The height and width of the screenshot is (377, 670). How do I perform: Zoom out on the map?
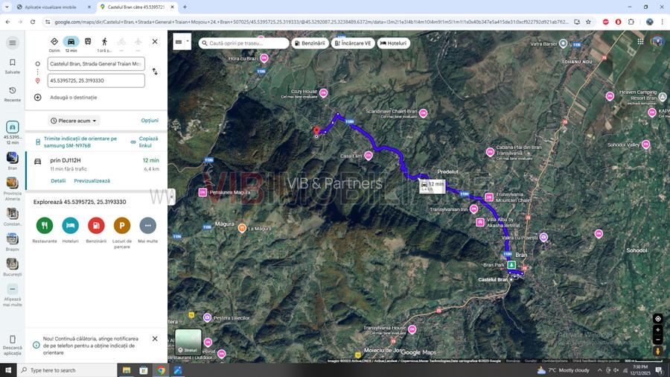click(x=657, y=340)
